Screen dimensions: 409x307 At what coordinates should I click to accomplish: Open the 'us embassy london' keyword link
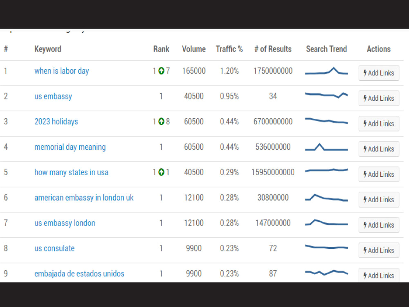click(65, 223)
